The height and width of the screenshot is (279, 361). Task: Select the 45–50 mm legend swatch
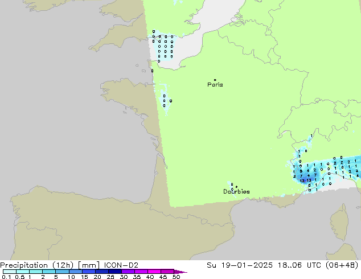point(167,272)
